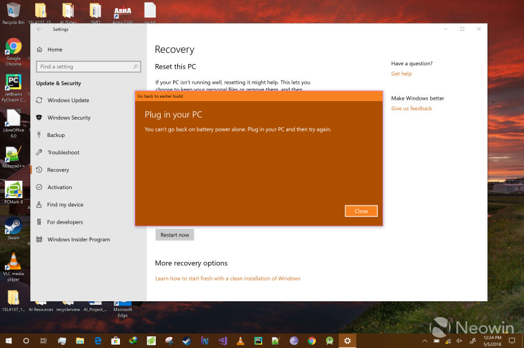The image size is (524, 348).
Task: Open the Action Center notification icon
Action: pos(512,340)
